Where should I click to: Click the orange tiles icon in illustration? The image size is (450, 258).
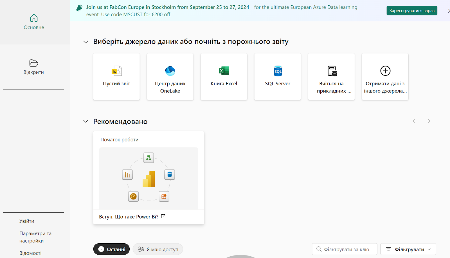[164, 196]
